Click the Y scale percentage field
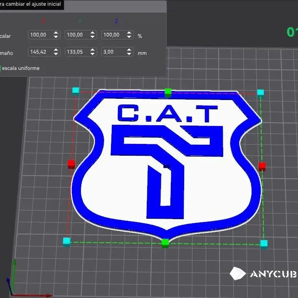The width and height of the screenshot is (298, 298). point(81,35)
